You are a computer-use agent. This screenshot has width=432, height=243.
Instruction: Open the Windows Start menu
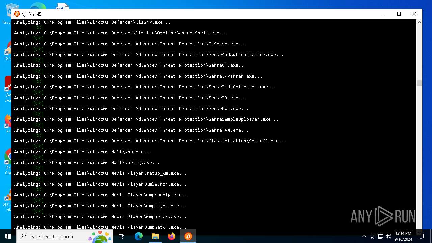[x=8, y=236]
